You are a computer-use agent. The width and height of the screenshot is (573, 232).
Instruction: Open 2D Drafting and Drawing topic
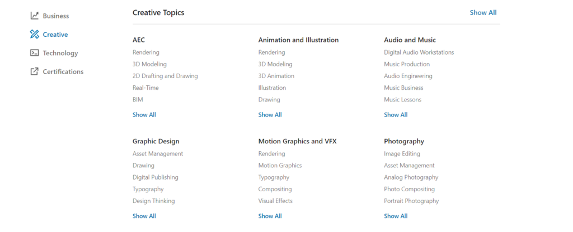165,76
